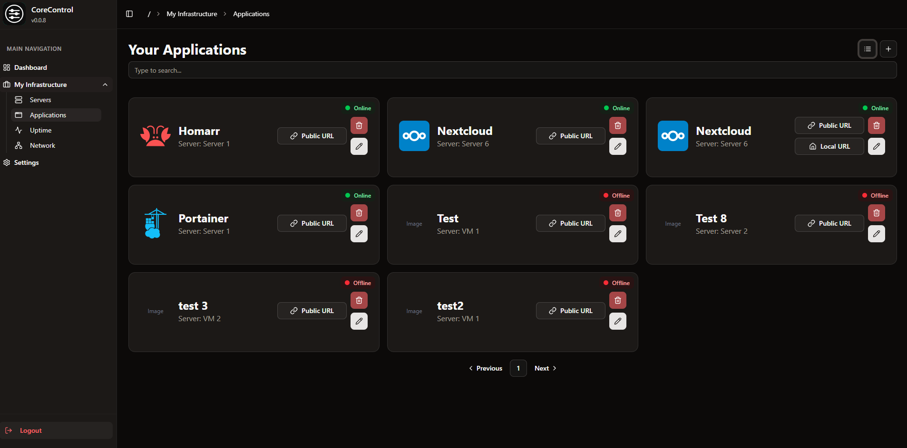This screenshot has height=448, width=907.
Task: Delete Test 8 with its trash icon
Action: pyautogui.click(x=877, y=213)
